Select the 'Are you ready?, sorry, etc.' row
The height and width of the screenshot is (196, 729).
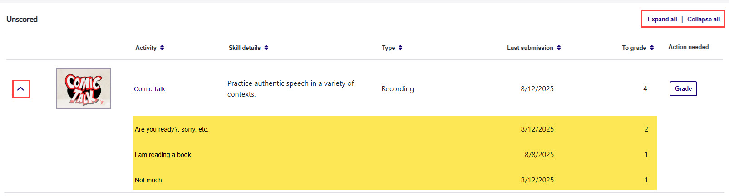pos(172,130)
